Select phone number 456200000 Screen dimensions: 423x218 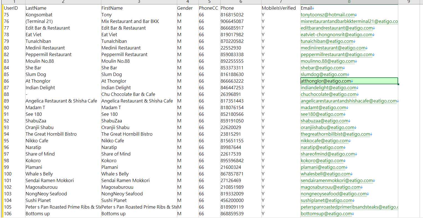(x=241, y=200)
